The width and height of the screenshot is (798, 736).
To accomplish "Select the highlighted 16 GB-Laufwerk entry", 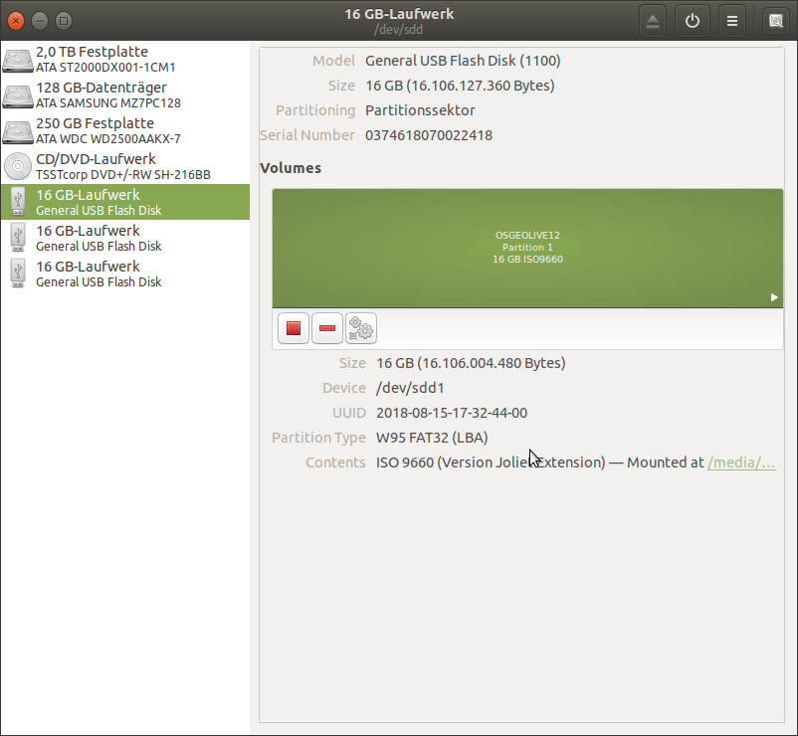I will (125, 202).
